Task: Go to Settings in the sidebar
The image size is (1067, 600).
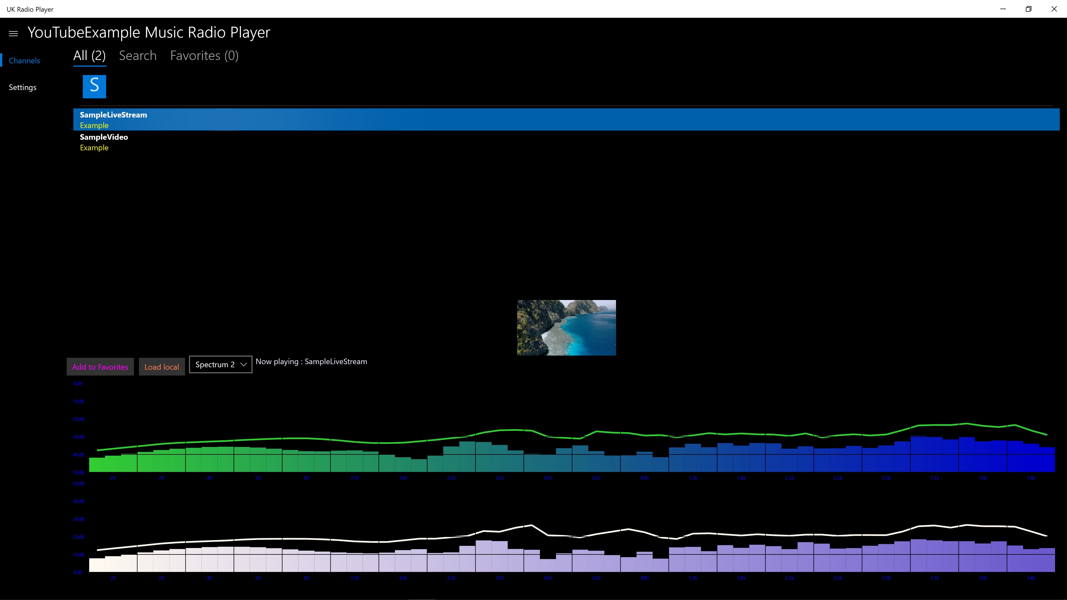Action: point(23,87)
